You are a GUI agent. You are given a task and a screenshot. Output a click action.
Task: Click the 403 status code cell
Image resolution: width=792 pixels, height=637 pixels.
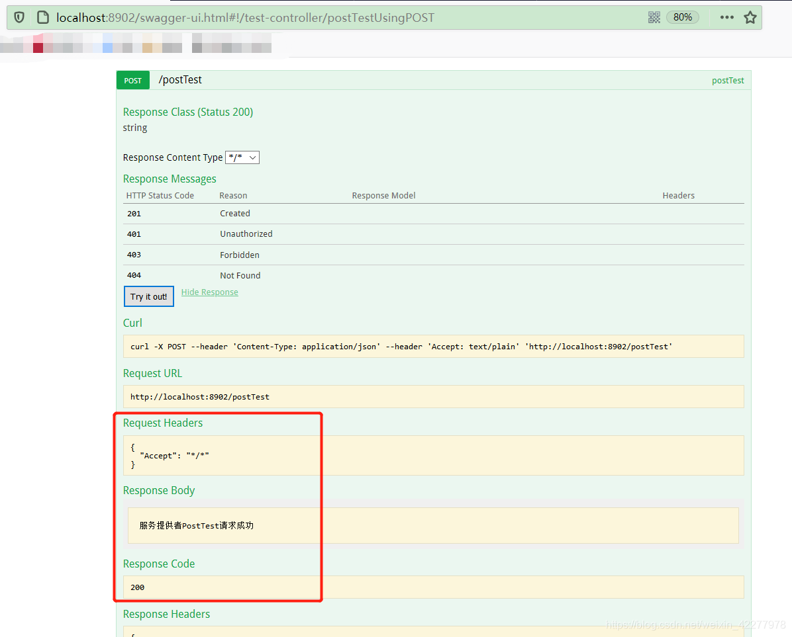click(134, 255)
